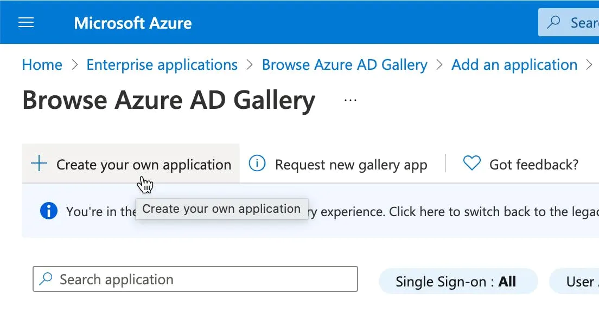599x313 pixels.
Task: Click the heart feedback icon
Action: pyautogui.click(x=472, y=163)
